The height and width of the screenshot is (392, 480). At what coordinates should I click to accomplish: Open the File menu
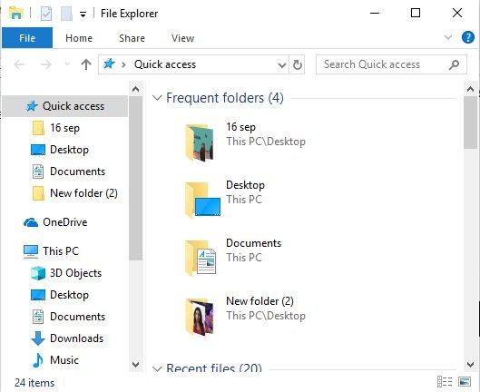[27, 38]
